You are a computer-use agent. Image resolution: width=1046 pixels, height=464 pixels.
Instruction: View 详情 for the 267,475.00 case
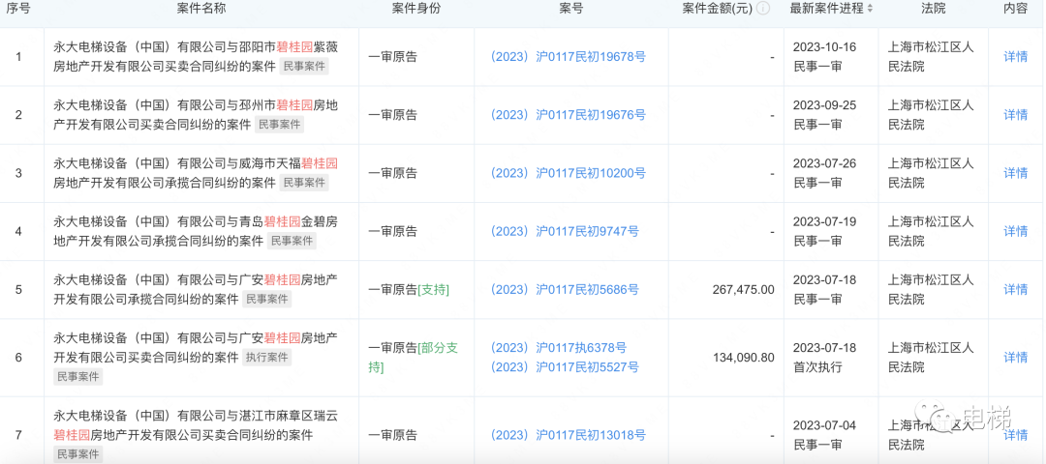tap(1015, 290)
